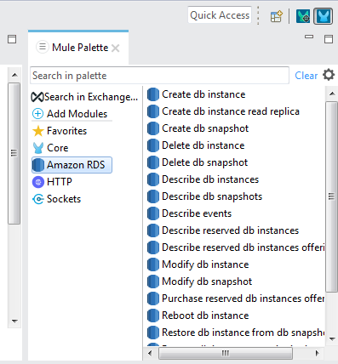Click the Mule Palette tab menu icon
Screen dimensions: 338x364
point(43,47)
